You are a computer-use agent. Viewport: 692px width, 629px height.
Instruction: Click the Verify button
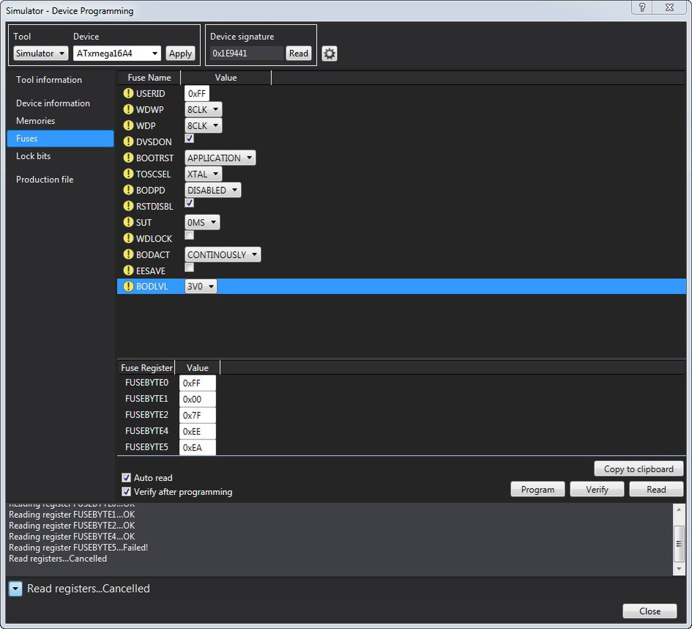597,489
